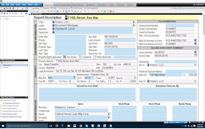Image resolution: width=205 pixels, height=129 pixels.
Task: Switch to the Photos tab
Action: coord(74,5)
